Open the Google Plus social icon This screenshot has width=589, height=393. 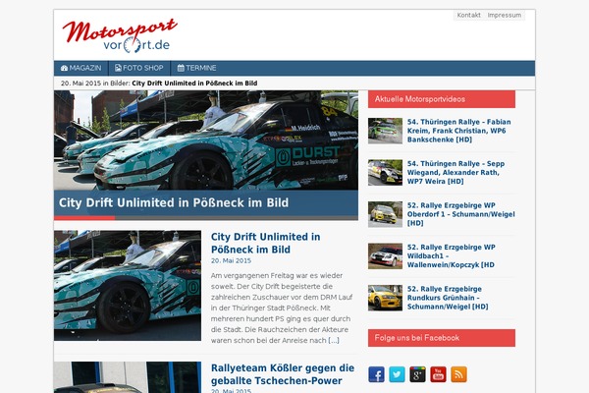[x=418, y=374]
